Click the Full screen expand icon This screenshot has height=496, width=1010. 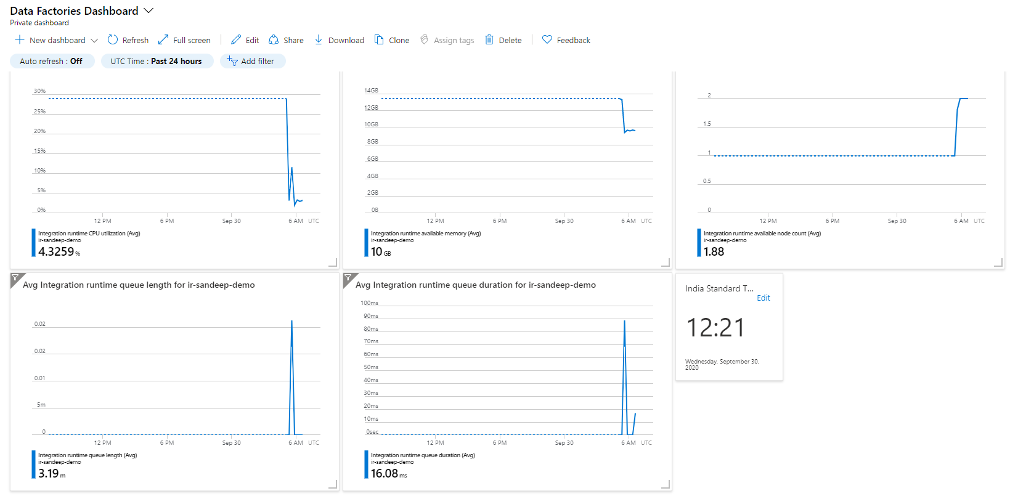(163, 40)
